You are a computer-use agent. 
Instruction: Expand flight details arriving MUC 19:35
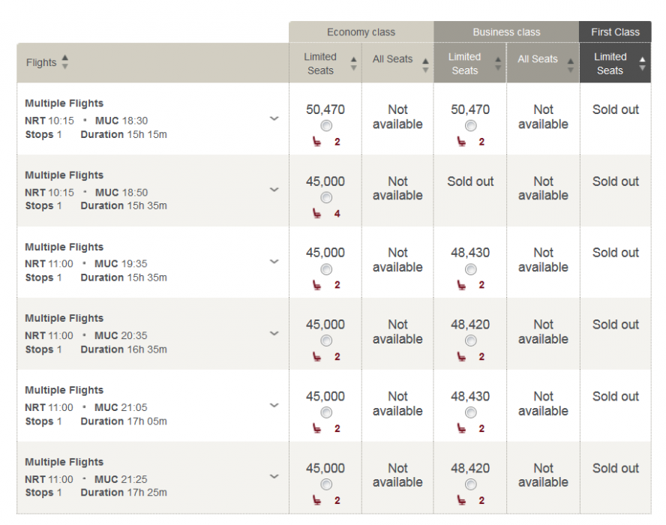tap(274, 262)
